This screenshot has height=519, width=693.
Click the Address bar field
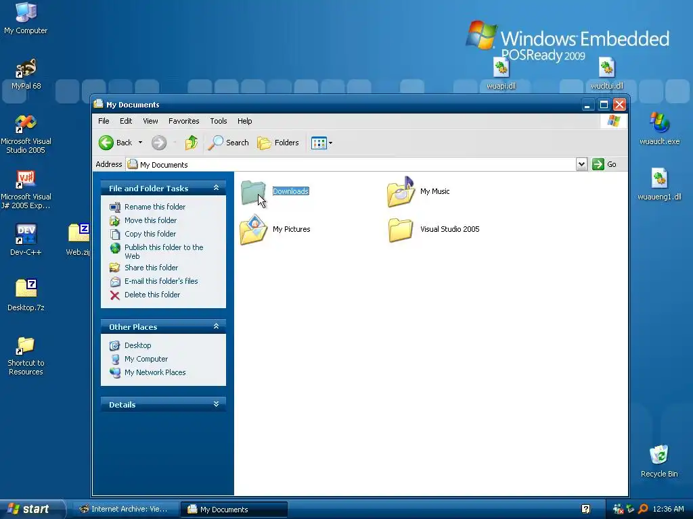tap(351, 164)
